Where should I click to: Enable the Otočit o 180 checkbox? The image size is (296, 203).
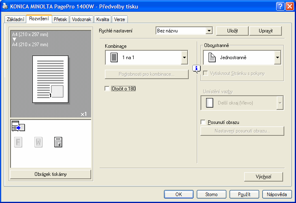pos(107,88)
